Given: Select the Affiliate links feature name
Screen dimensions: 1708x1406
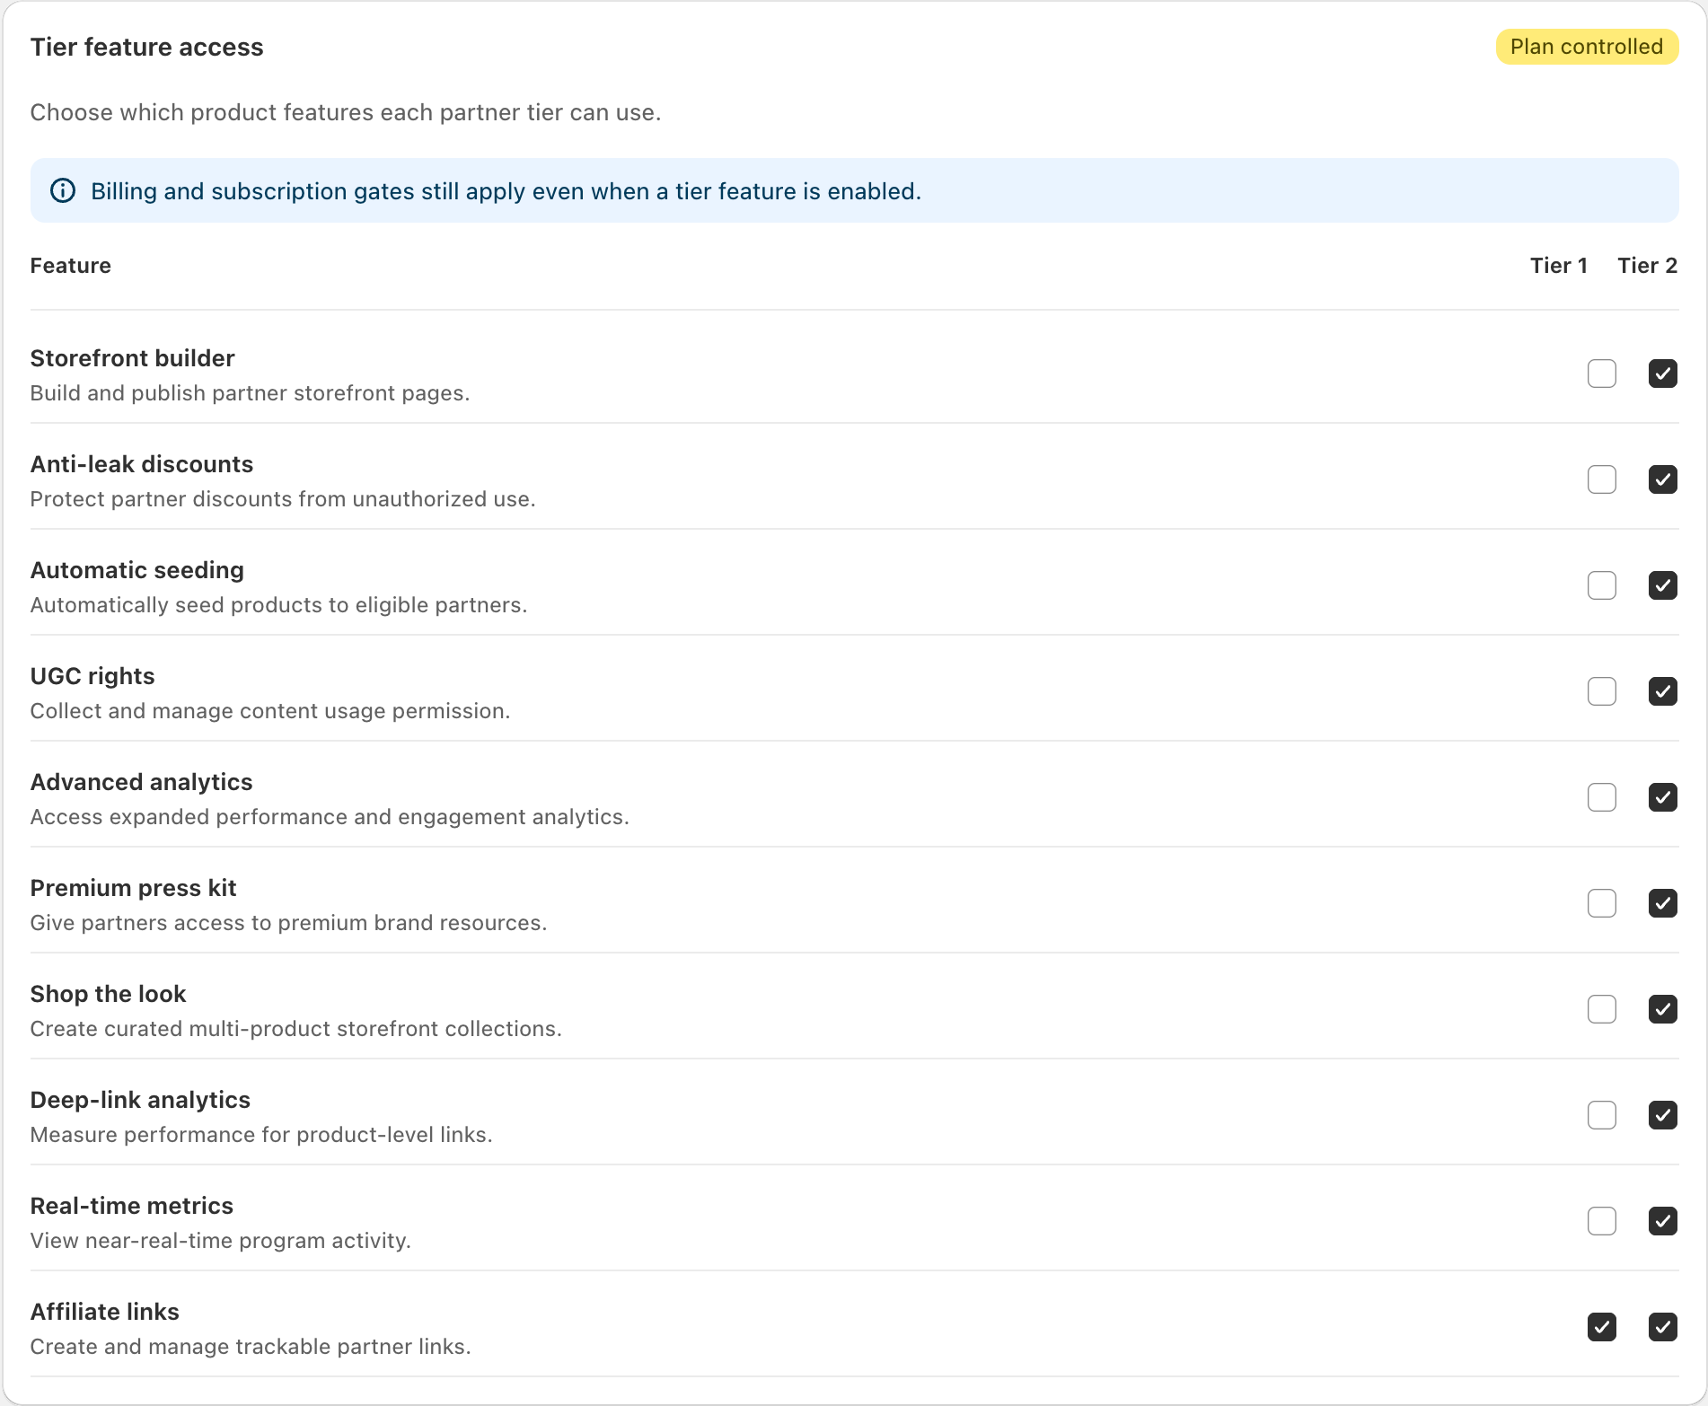Looking at the screenshot, I should [105, 1312].
